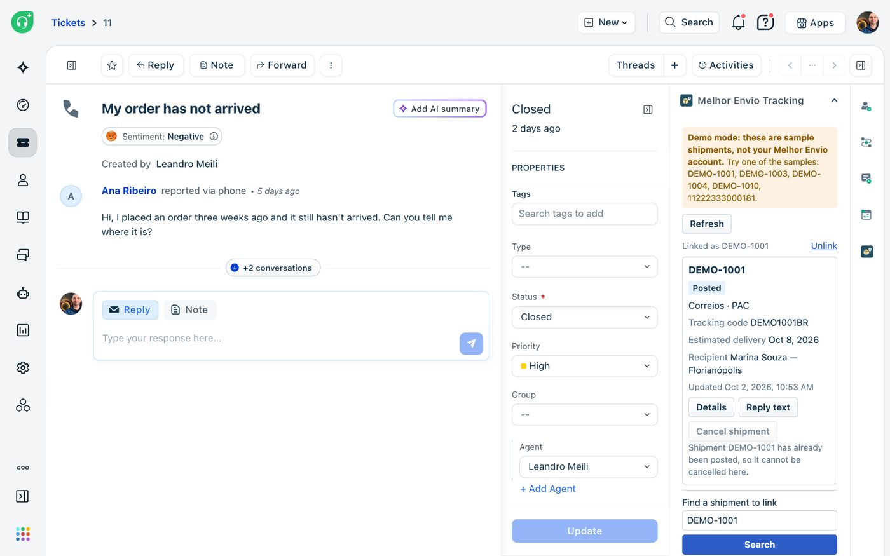The image size is (890, 556).
Task: Click Add AI summary button
Action: pos(440,109)
